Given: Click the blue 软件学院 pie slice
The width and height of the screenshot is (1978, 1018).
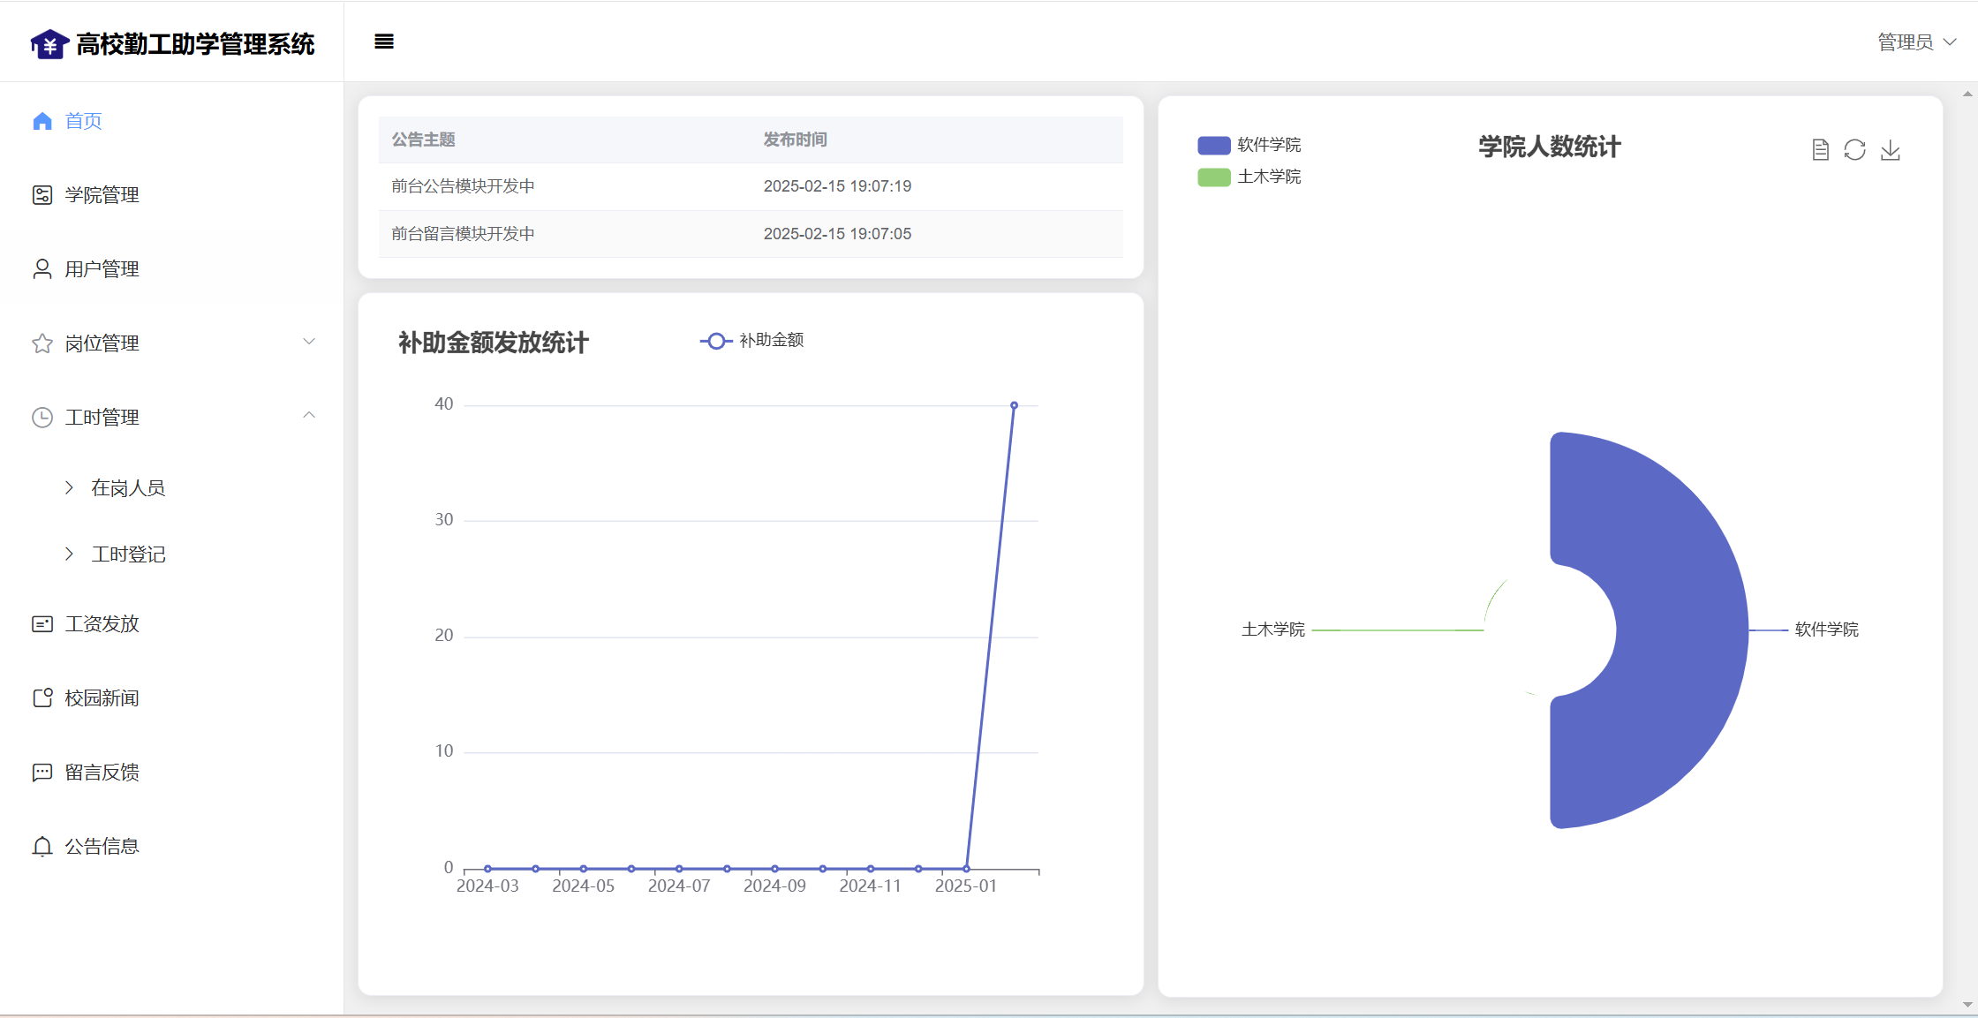Looking at the screenshot, I should pos(1678,630).
